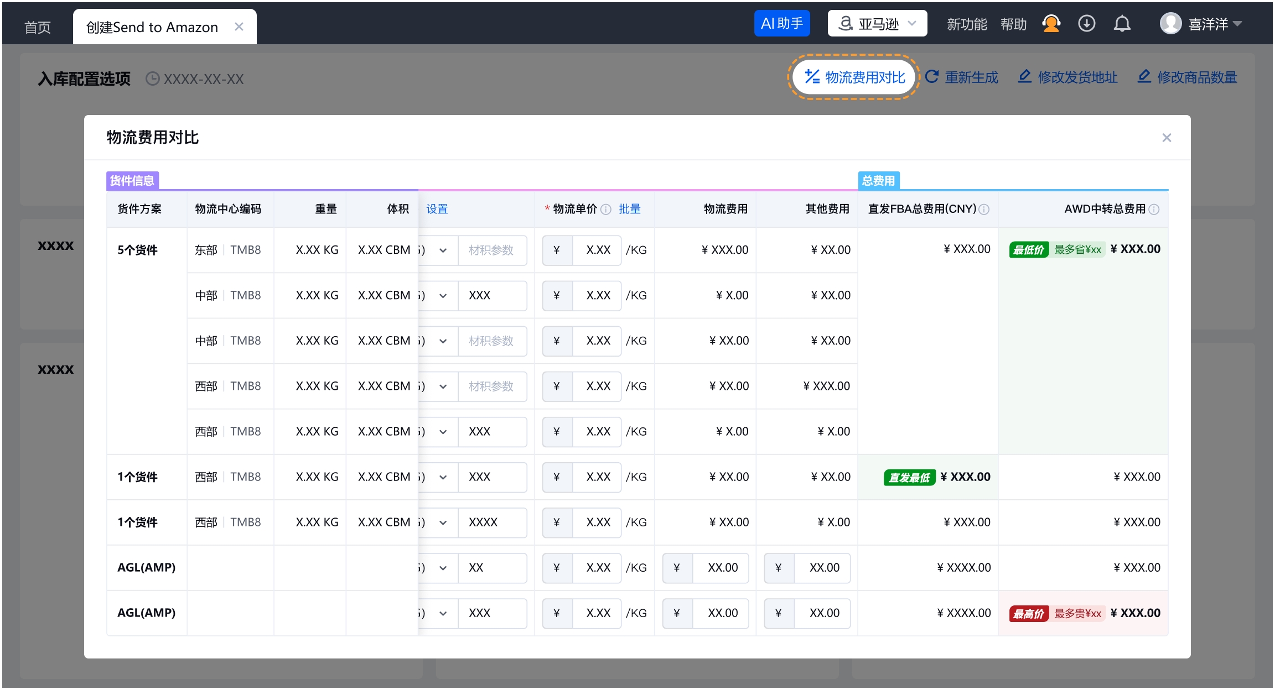This screenshot has width=1275, height=690.
Task: Click the notification bell icon
Action: point(1122,24)
